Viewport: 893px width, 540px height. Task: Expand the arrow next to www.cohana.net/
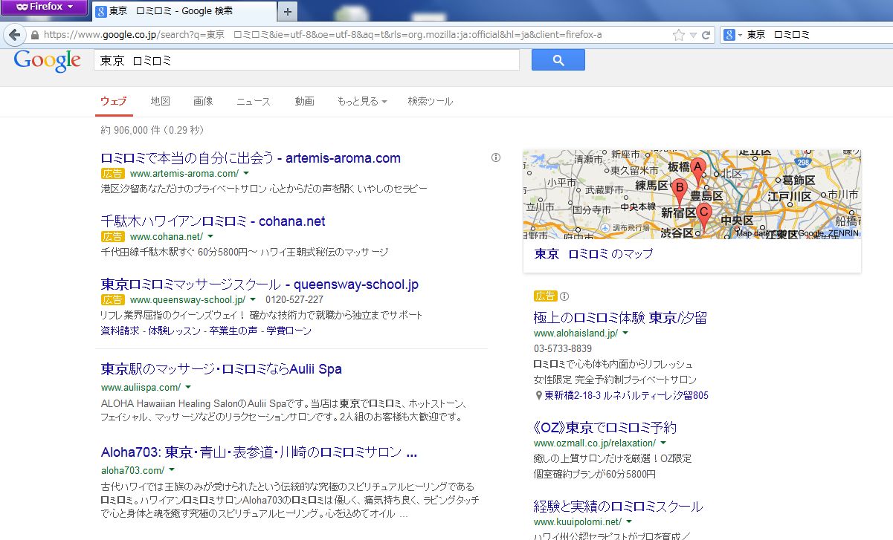[x=210, y=237]
